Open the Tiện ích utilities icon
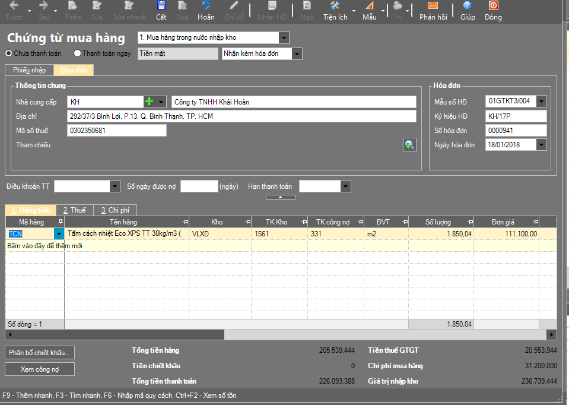 [335, 5]
